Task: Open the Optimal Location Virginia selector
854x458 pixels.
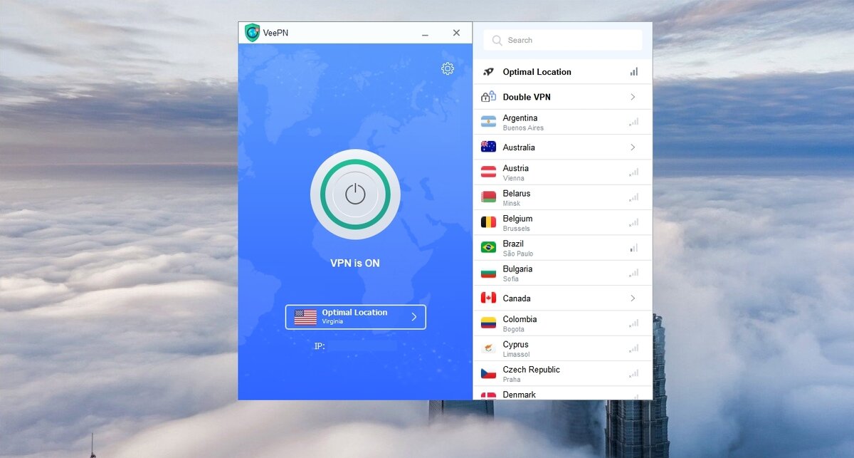Action: point(356,317)
